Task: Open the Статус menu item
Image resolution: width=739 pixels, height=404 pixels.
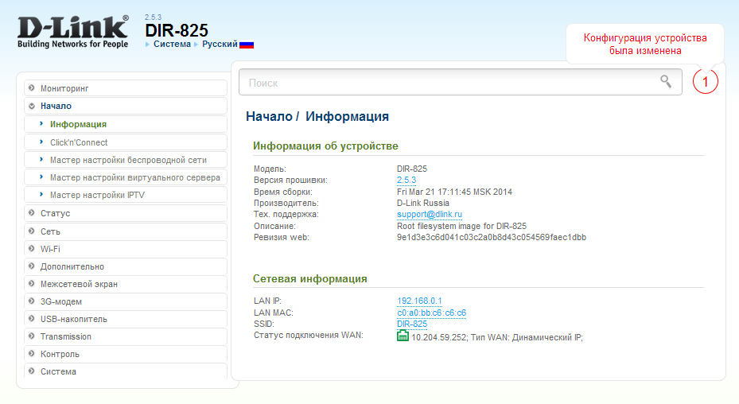Action: coord(126,213)
